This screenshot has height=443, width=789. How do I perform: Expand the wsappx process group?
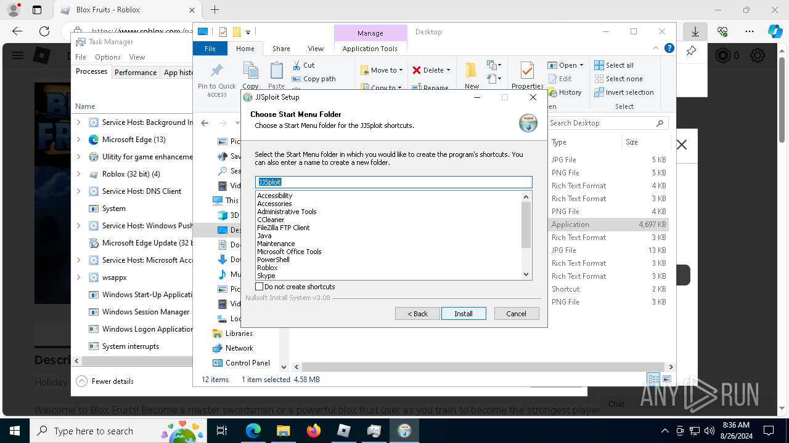(x=78, y=277)
